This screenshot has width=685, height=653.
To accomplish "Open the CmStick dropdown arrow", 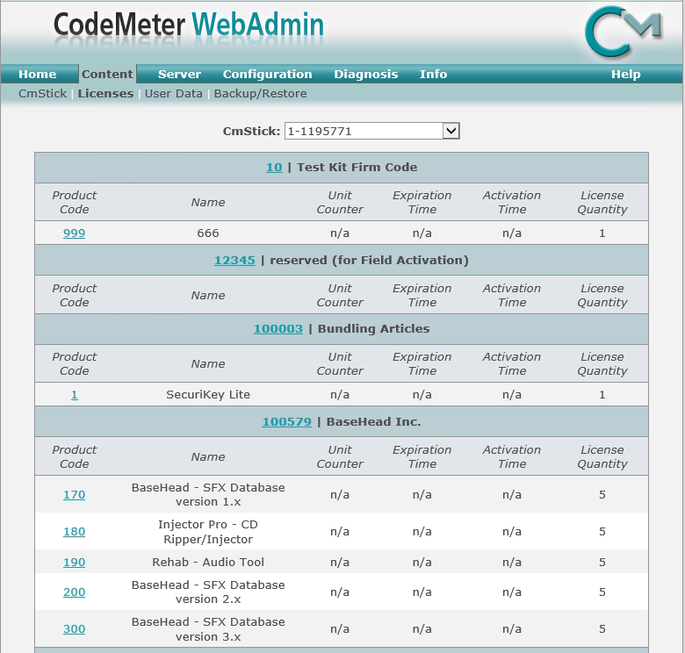I will [451, 131].
